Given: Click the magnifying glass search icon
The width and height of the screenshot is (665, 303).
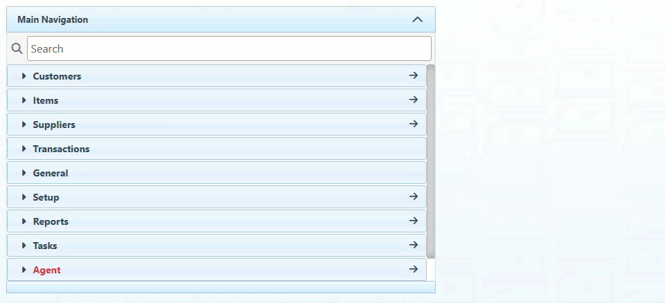Looking at the screenshot, I should [17, 48].
